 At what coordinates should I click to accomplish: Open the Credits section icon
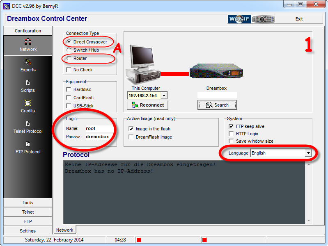[28, 103]
